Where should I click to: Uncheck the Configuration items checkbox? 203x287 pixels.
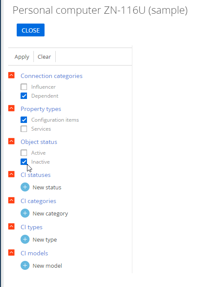click(x=24, y=120)
